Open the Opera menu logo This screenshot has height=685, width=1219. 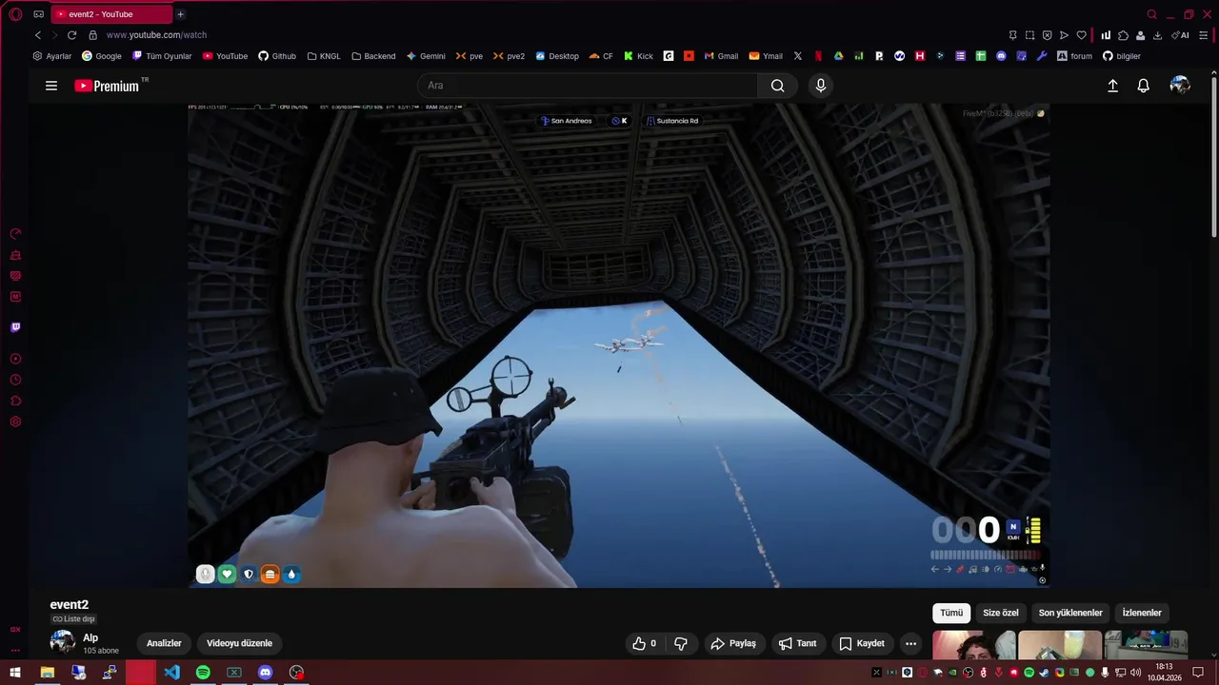pyautogui.click(x=15, y=14)
